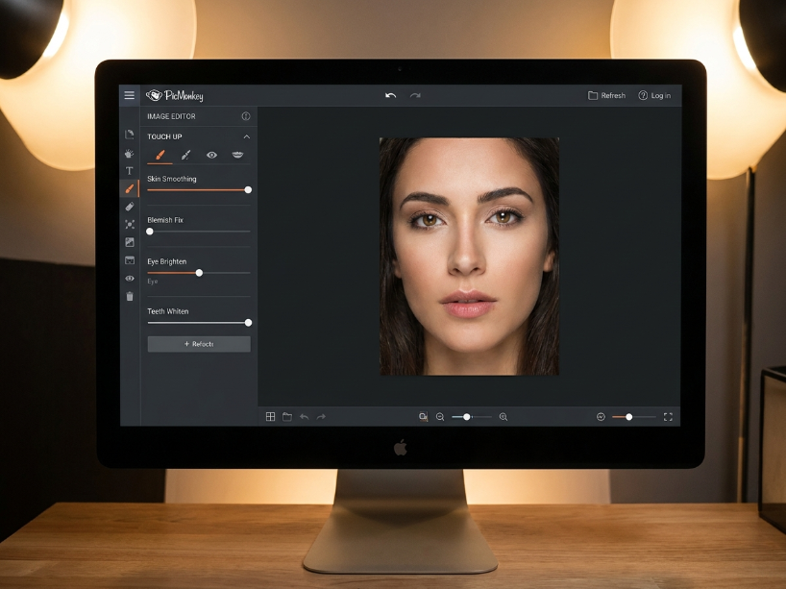Image resolution: width=786 pixels, height=589 pixels.
Task: Click the Eye Brighten slider track
Action: pyautogui.click(x=199, y=273)
